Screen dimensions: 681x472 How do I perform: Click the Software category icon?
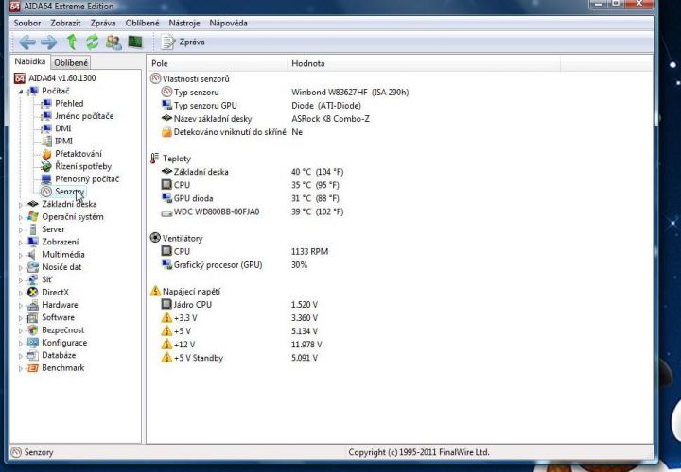click(x=32, y=317)
